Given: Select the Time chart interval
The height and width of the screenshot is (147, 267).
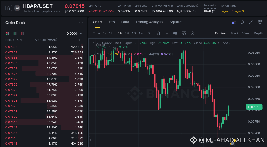Looking at the screenshot, I should tap(97, 33).
